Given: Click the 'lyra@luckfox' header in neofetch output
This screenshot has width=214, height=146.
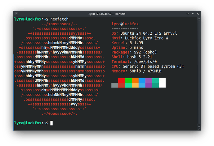Looking at the screenshot, I should pos(125,24).
